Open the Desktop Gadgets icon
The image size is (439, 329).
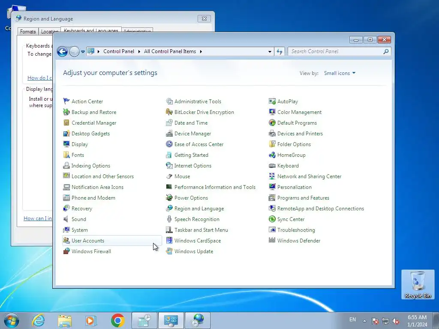(x=66, y=134)
